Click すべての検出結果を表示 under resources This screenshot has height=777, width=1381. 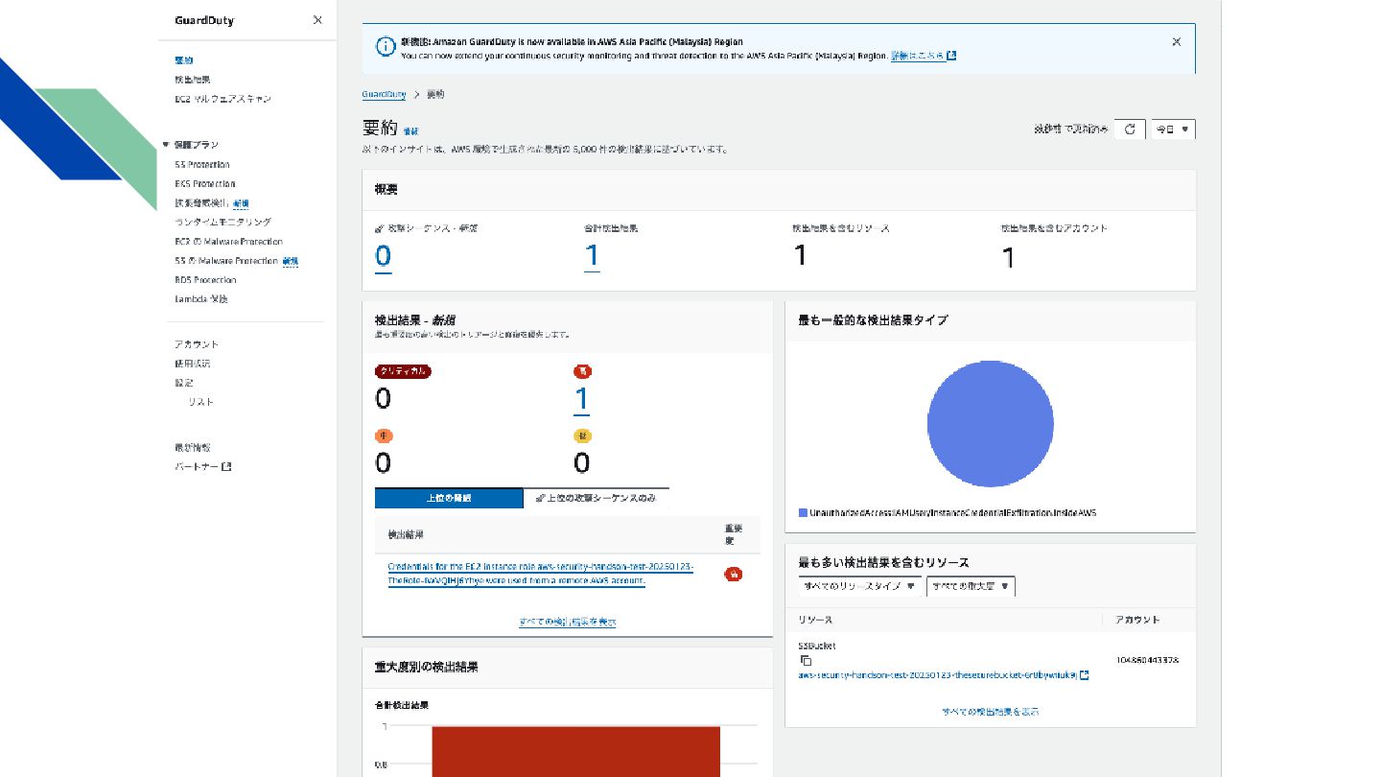(990, 712)
